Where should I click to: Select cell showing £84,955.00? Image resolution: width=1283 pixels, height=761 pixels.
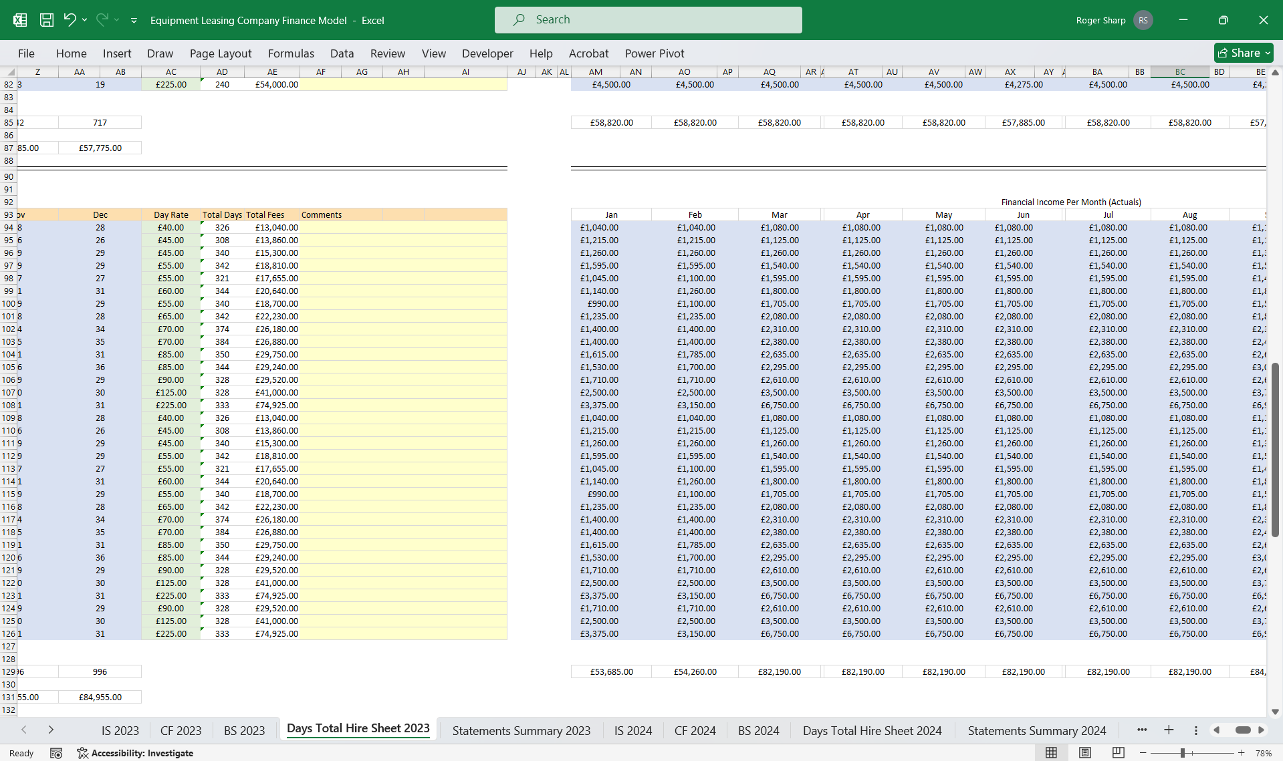click(100, 697)
